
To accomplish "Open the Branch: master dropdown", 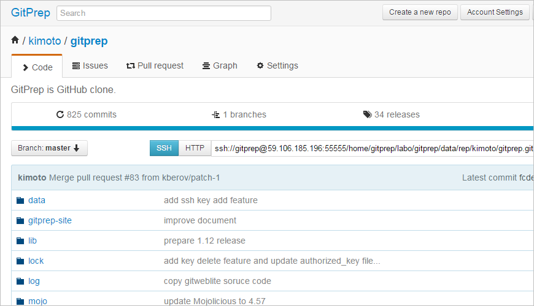I will (49, 148).
